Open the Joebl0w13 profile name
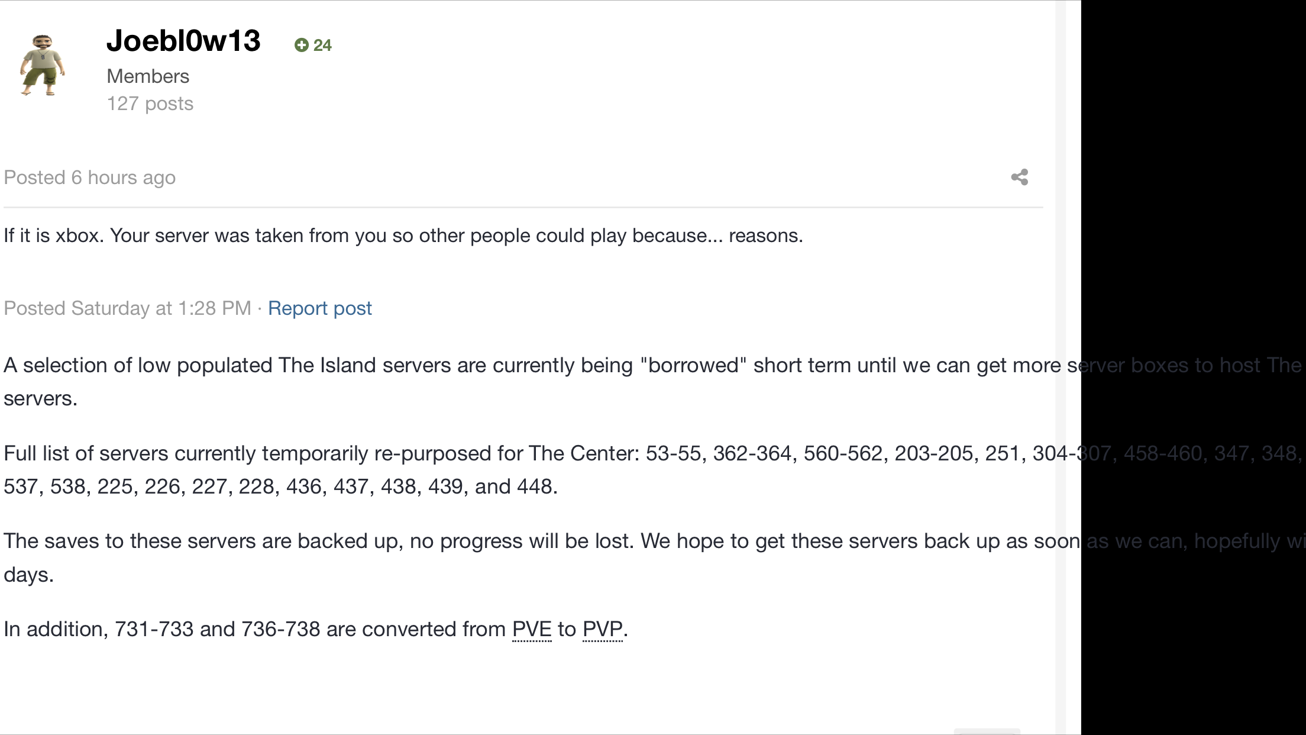 pos(183,41)
